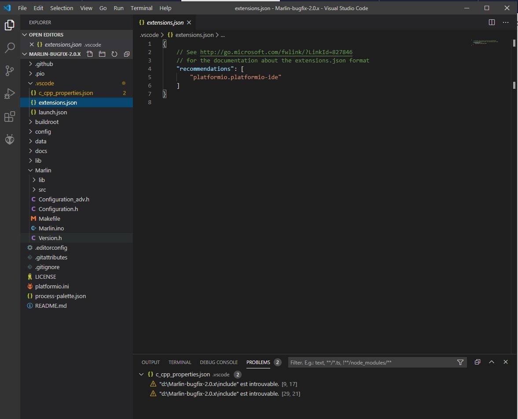Split the editor to the right
The height and width of the screenshot is (419, 518).
click(x=492, y=22)
